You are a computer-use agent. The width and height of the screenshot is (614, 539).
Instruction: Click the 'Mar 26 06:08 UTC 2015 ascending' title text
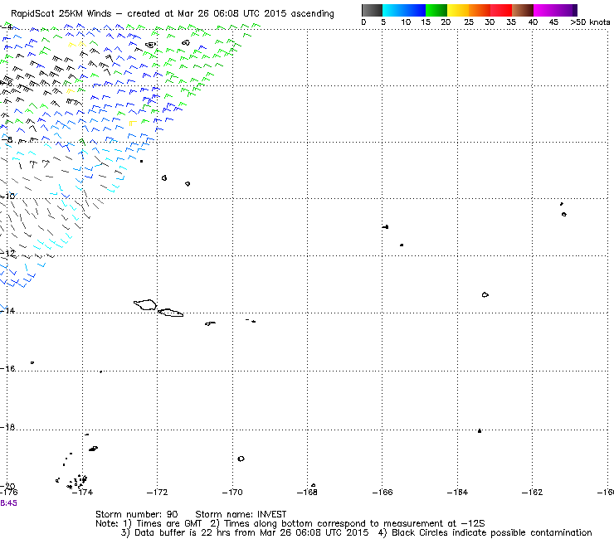256,14
